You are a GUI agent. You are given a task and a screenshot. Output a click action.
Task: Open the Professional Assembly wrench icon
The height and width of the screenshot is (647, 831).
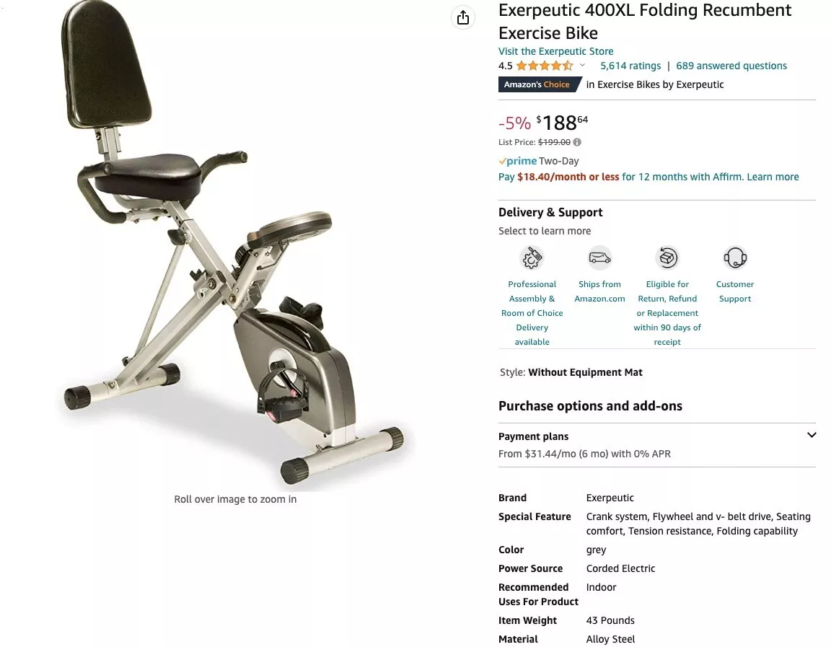pyautogui.click(x=532, y=258)
